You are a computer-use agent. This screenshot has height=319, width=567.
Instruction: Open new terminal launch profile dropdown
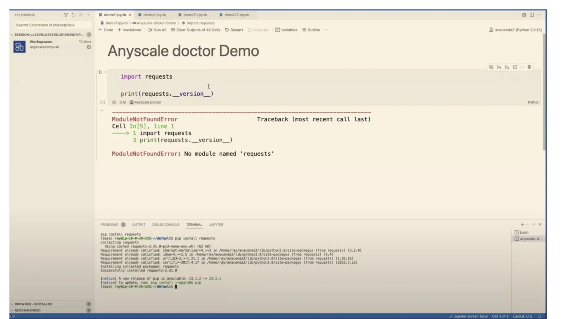click(527, 225)
